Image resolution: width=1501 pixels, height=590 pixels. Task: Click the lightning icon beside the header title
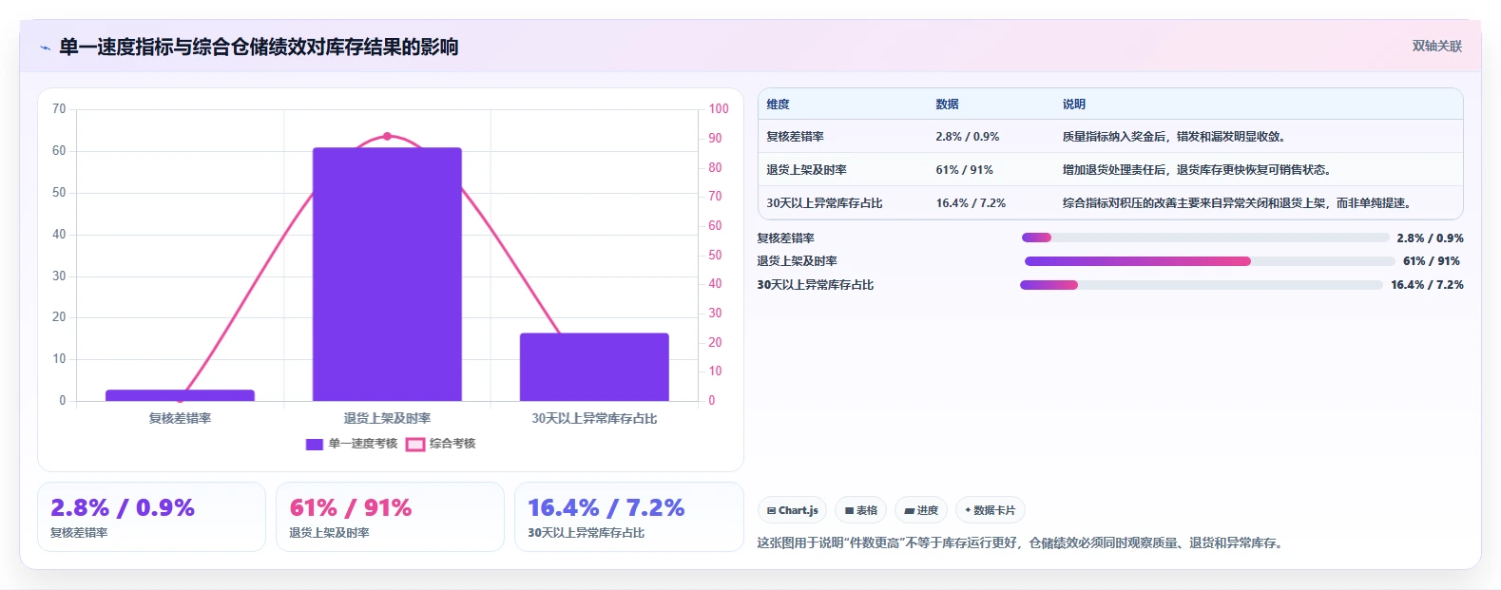45,48
